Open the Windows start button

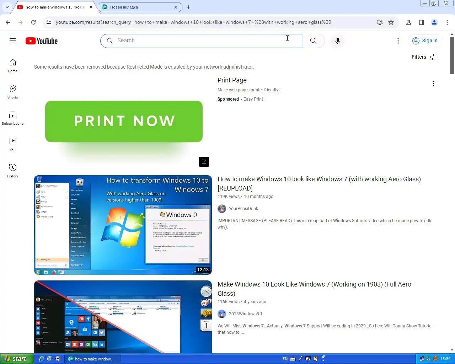click(17, 359)
